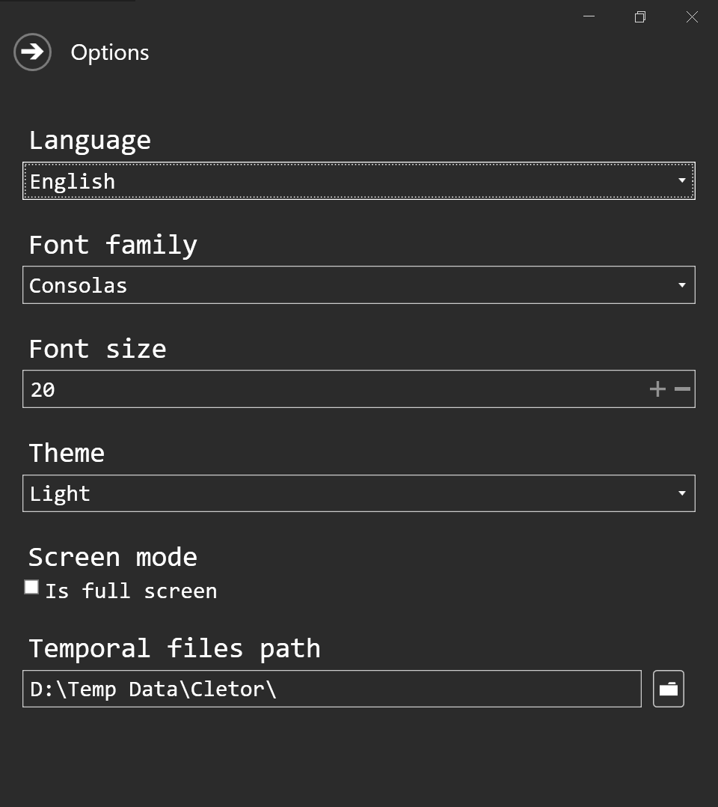The image size is (718, 807).
Task: Close the Options window
Action: coord(692,16)
